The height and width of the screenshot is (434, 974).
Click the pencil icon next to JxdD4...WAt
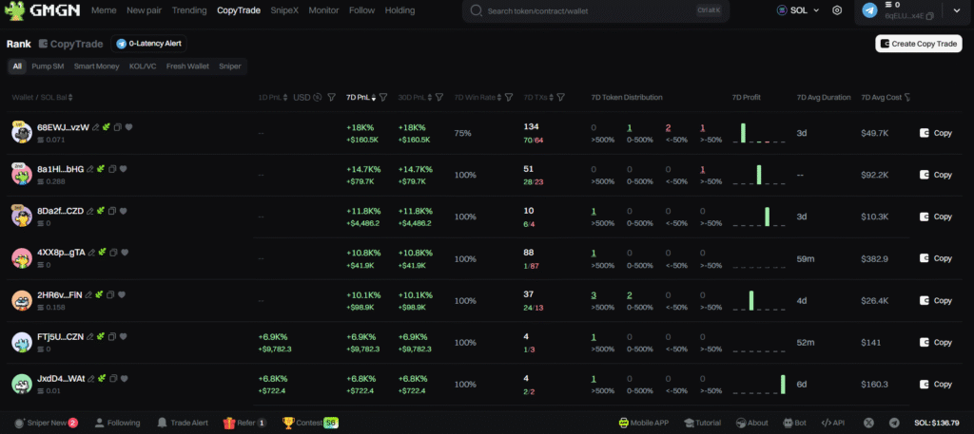point(91,378)
